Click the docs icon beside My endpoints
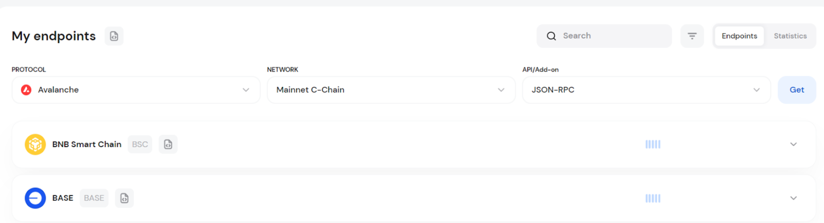The width and height of the screenshot is (824, 223). pos(114,36)
